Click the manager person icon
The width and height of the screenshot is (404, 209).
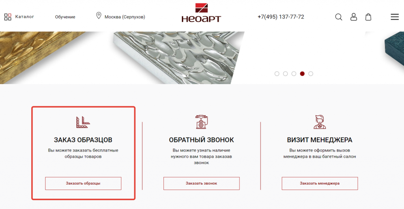click(x=320, y=122)
